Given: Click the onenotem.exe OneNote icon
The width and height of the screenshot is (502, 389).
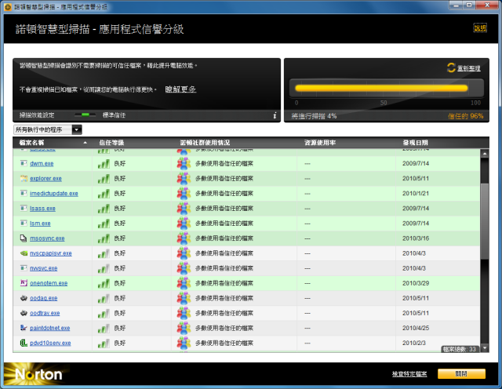Looking at the screenshot, I should pos(24,283).
